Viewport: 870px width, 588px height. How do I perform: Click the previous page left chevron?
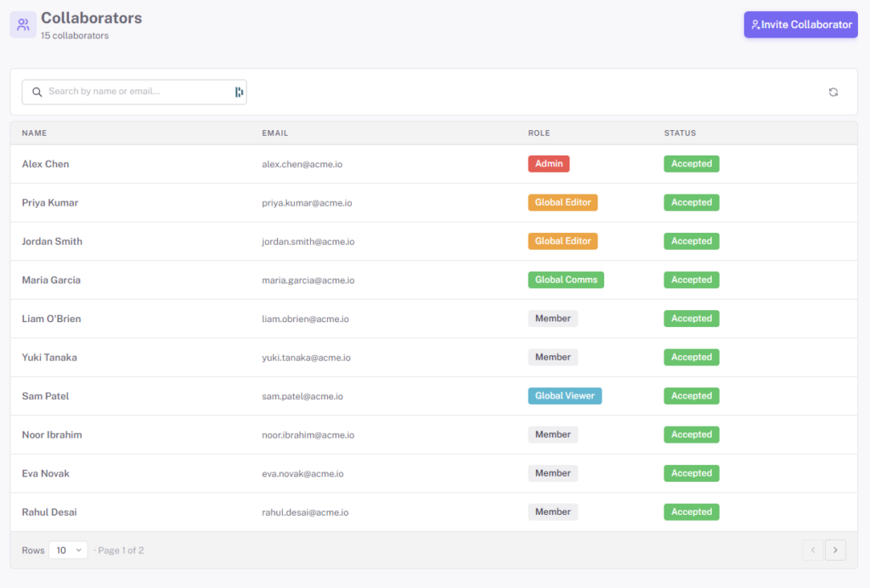813,550
